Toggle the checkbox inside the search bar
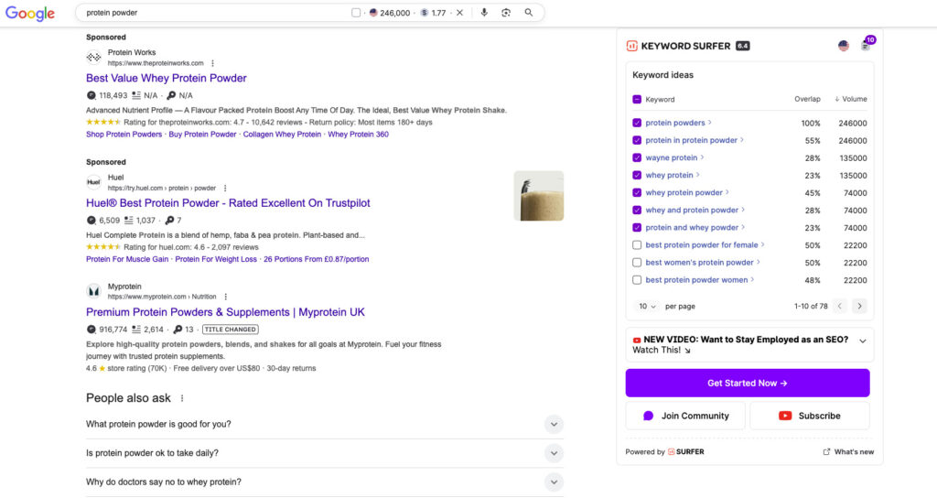The height and width of the screenshot is (498, 937). click(x=356, y=13)
